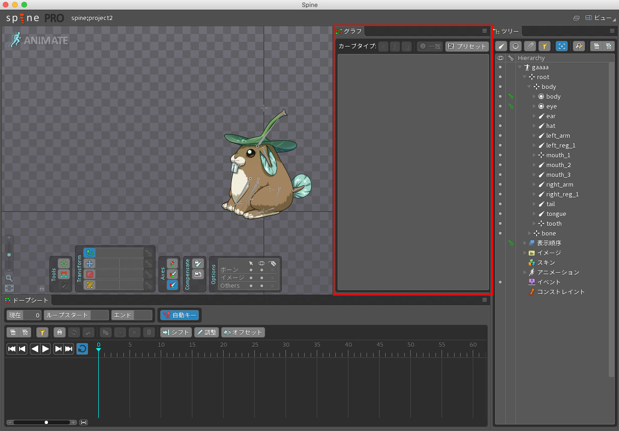
Task: Click the 調整 adjust button
Action: tap(206, 332)
